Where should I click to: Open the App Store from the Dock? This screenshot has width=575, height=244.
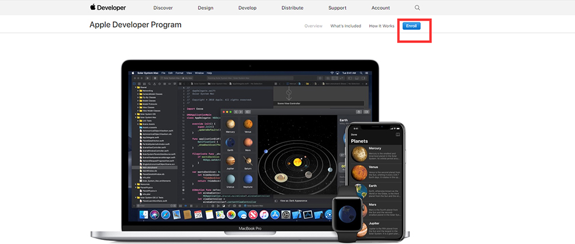pos(274,215)
